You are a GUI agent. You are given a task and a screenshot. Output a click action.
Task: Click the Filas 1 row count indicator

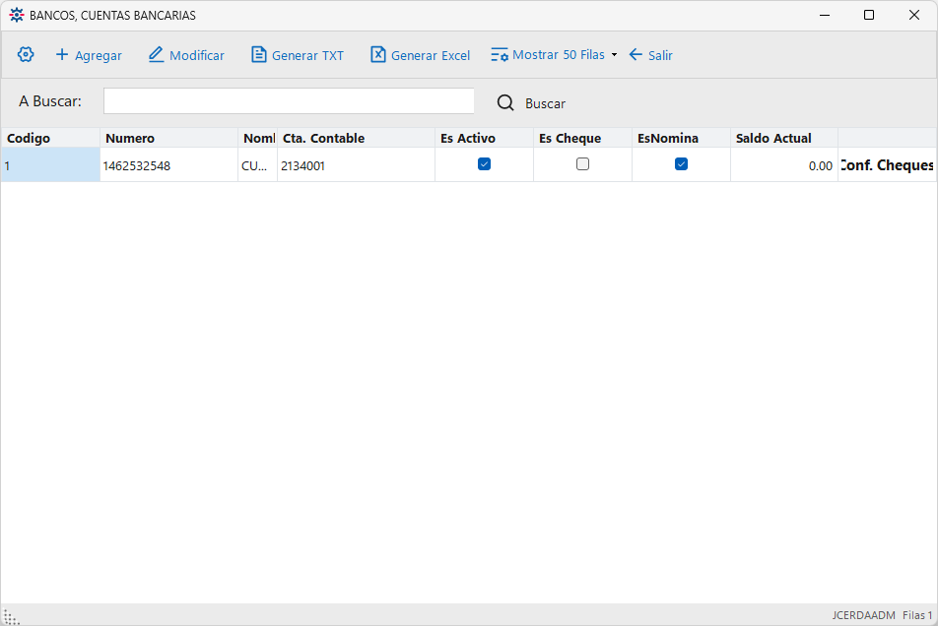(917, 615)
